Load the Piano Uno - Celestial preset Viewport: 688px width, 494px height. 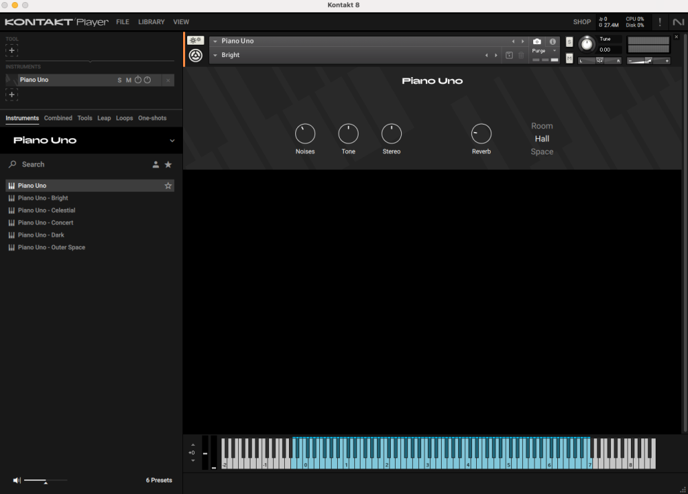(89, 210)
